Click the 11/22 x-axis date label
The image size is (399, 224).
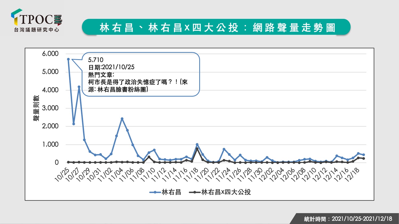click(213, 174)
